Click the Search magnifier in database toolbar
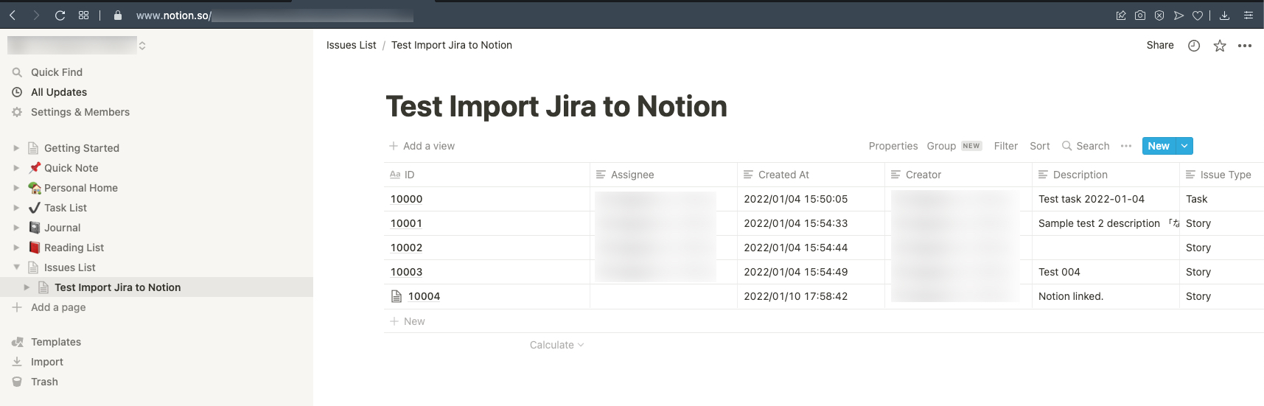The width and height of the screenshot is (1264, 406). coord(1066,146)
